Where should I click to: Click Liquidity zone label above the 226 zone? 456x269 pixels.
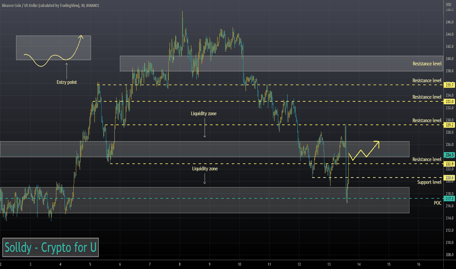click(204, 113)
